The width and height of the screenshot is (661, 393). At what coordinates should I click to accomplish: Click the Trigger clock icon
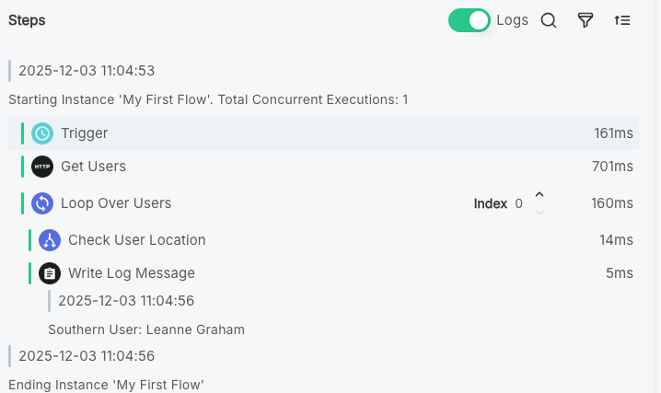pos(42,133)
